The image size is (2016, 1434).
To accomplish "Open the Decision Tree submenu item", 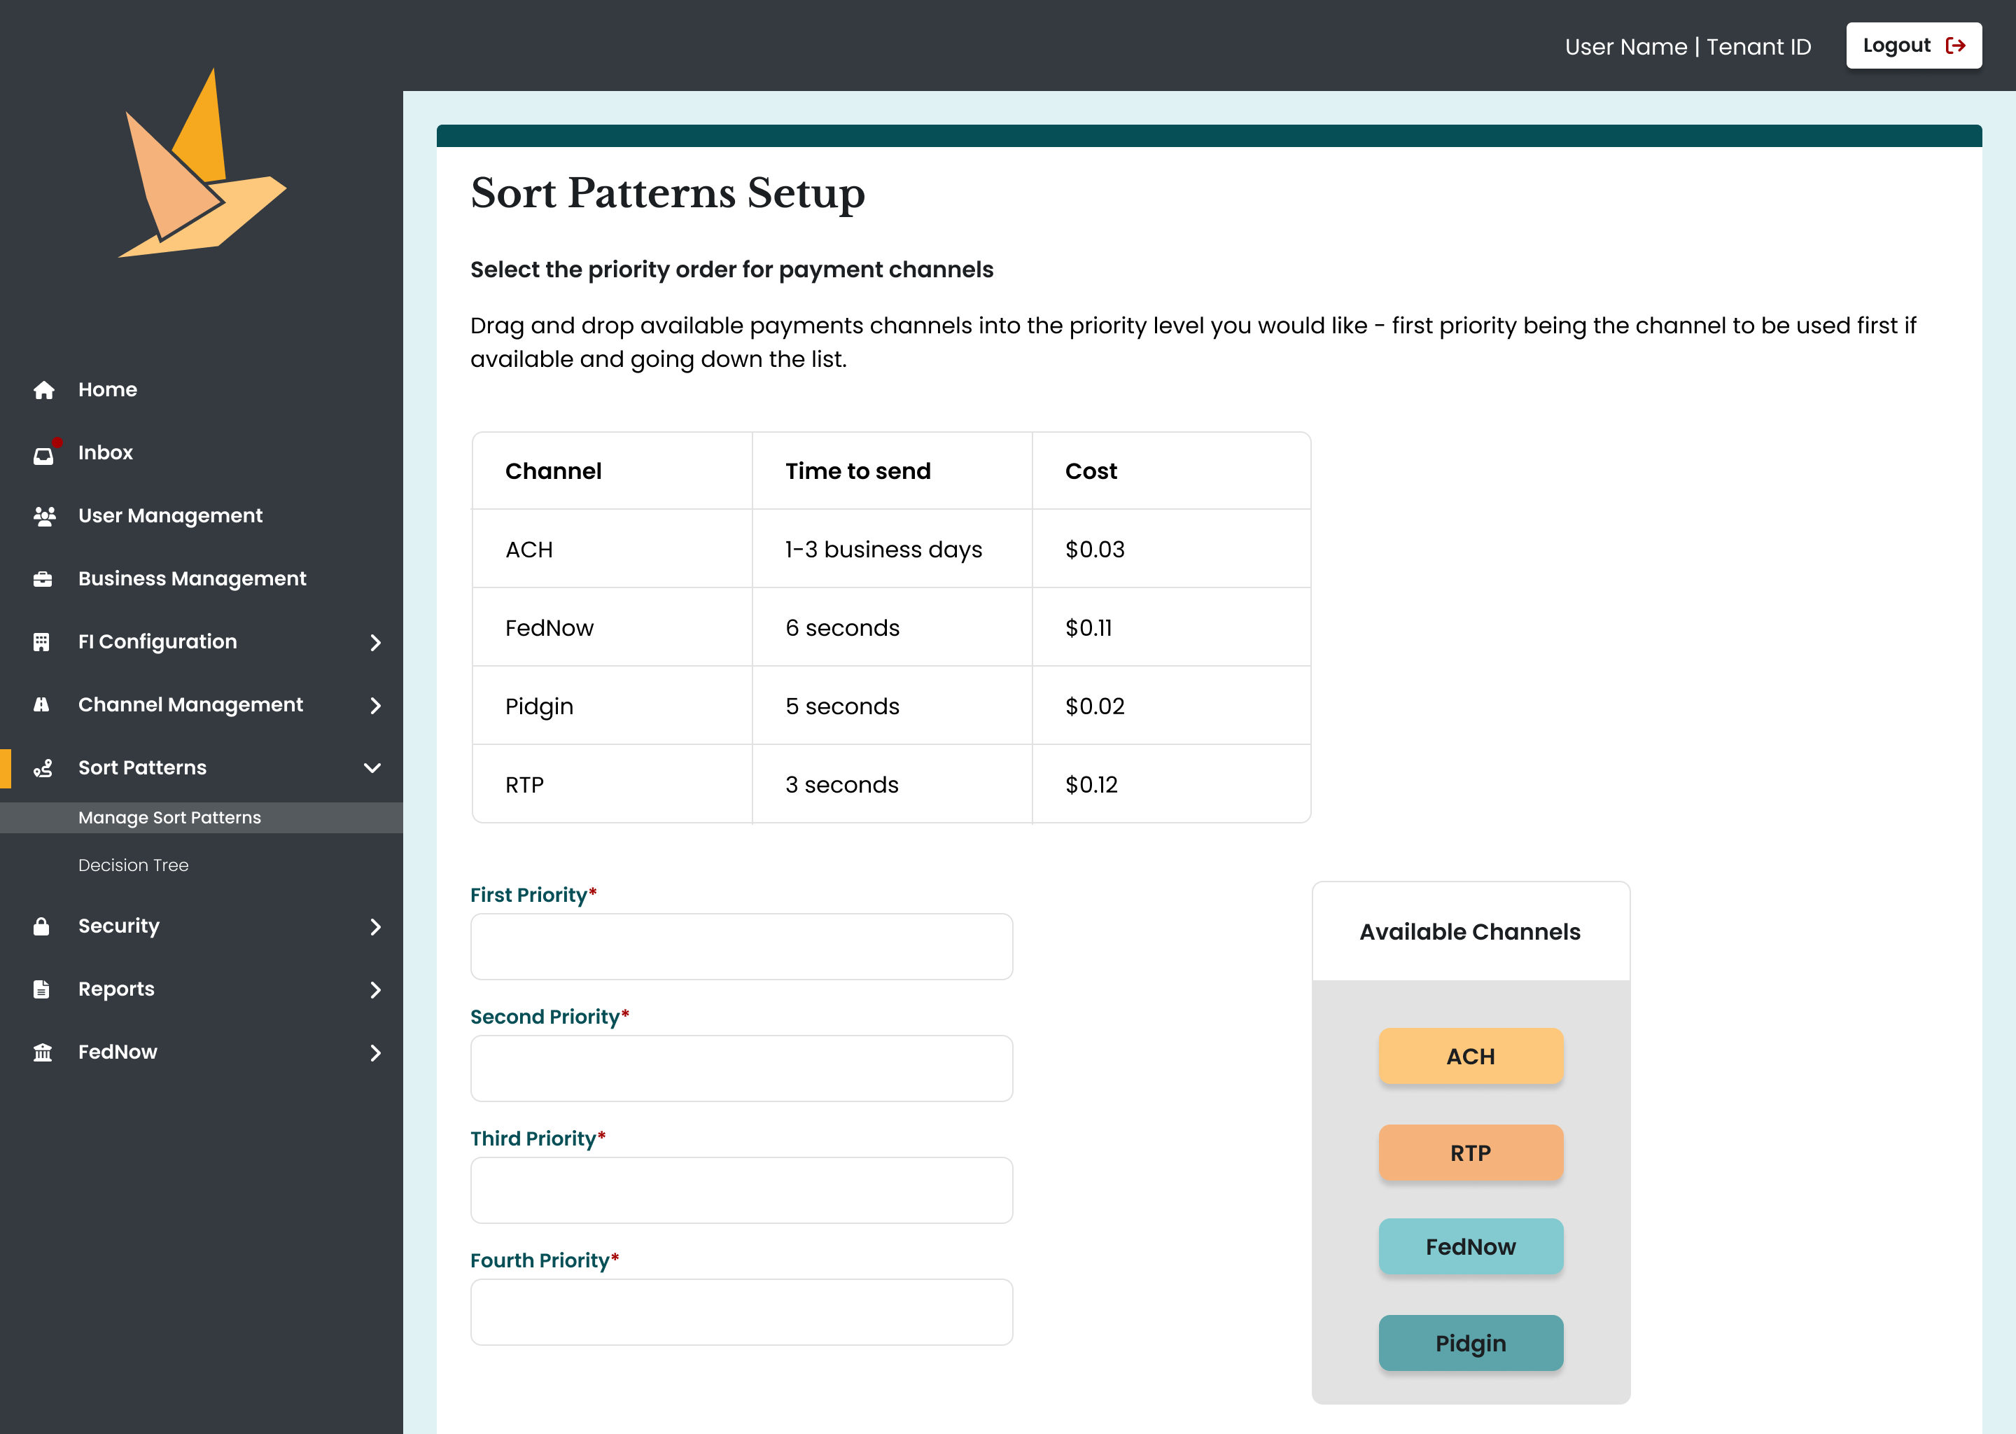I will pos(133,865).
